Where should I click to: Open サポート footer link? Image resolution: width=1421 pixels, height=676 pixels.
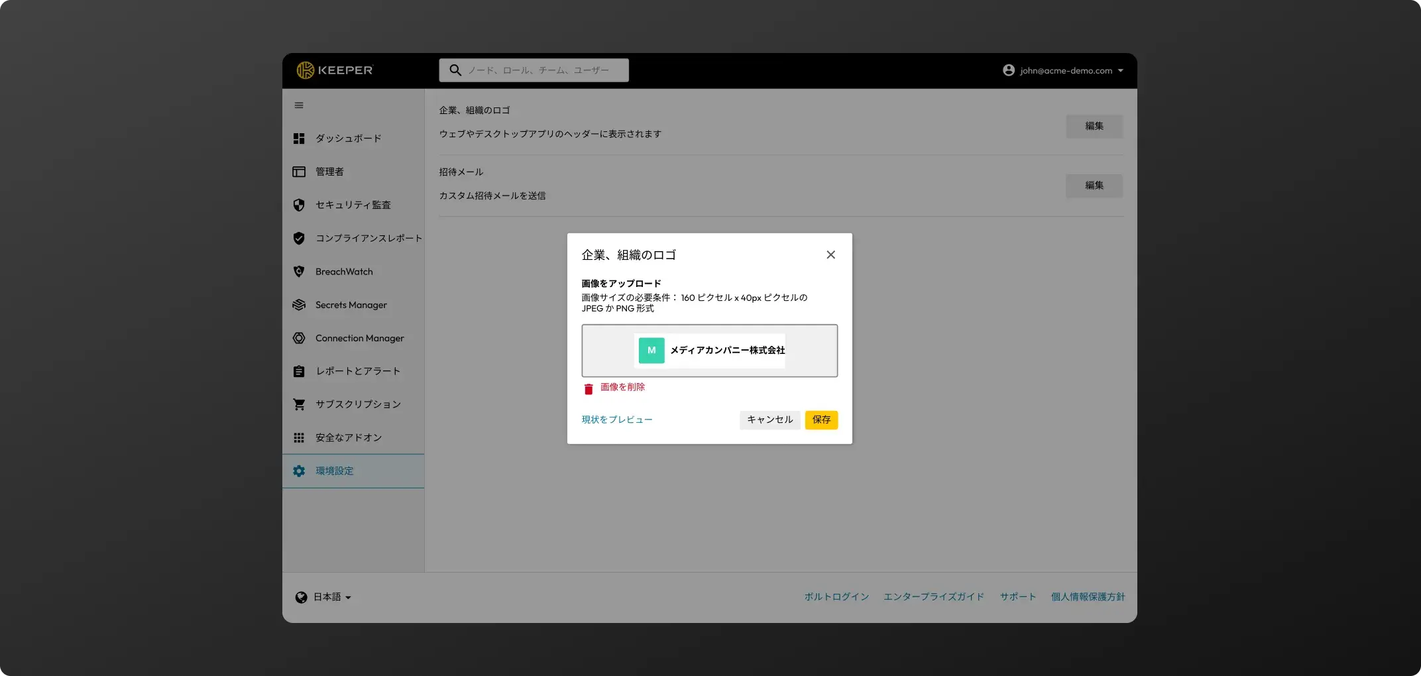(1018, 596)
